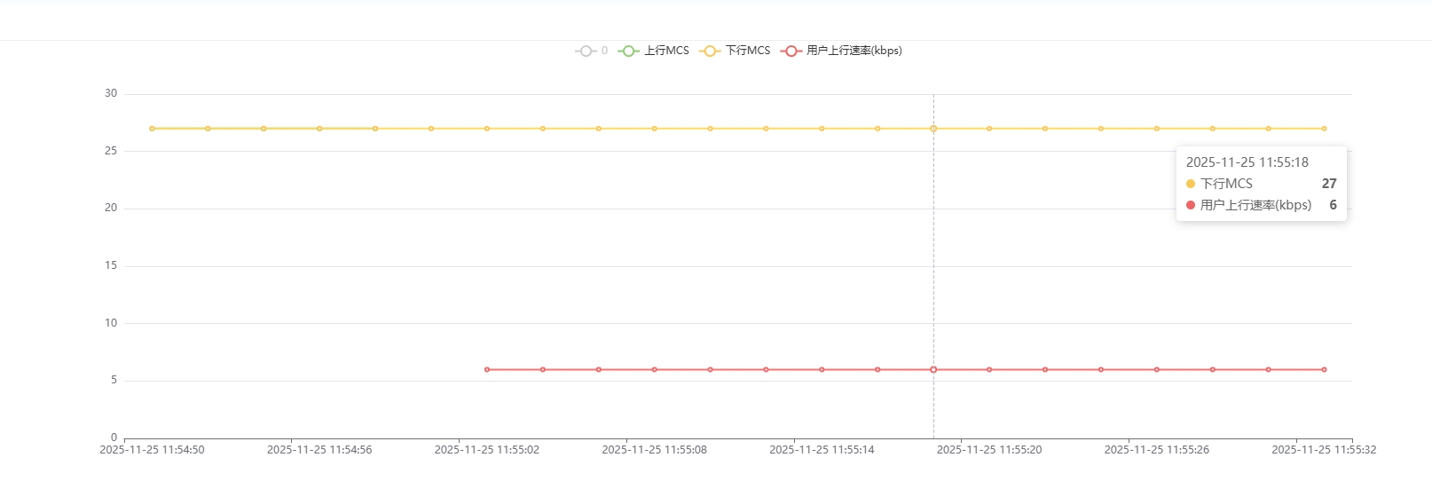Click the last point on the yellow 下行MCS line
The height and width of the screenshot is (481, 1432).
tap(1324, 129)
